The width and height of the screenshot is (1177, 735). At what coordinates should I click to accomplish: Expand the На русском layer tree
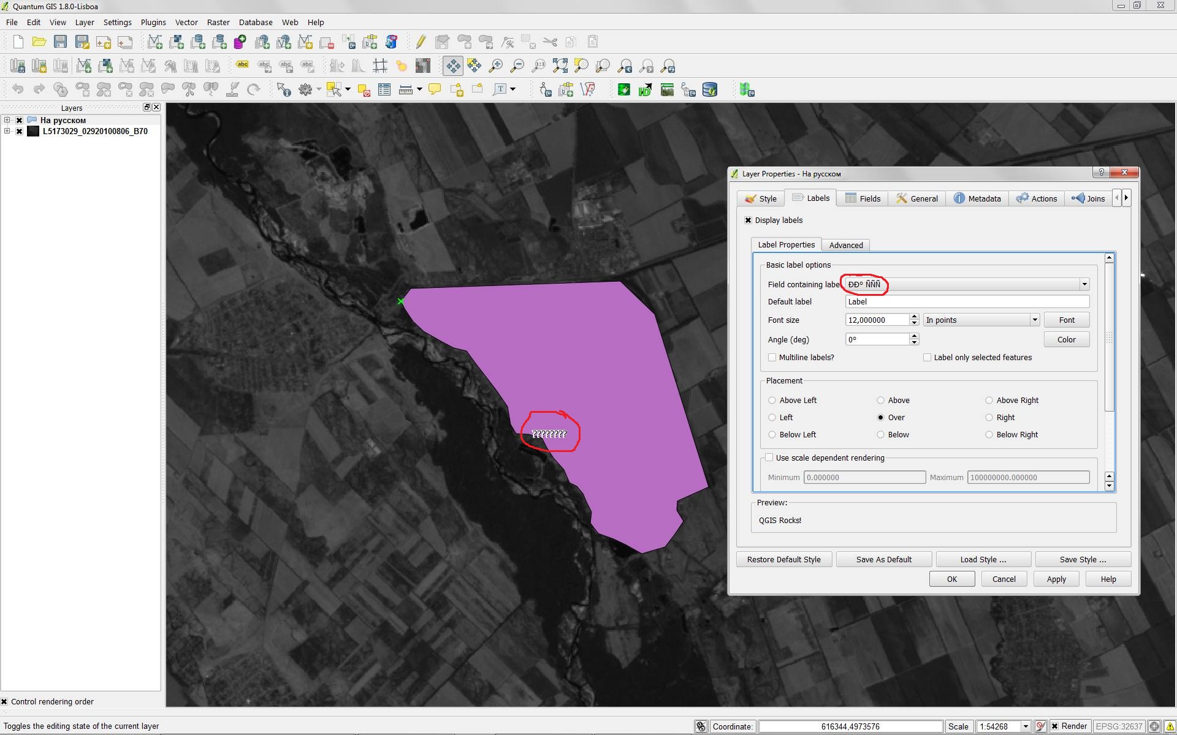pyautogui.click(x=7, y=120)
